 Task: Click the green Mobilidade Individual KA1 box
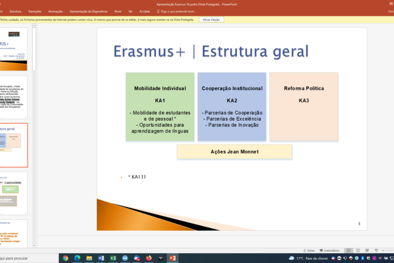coord(160,107)
